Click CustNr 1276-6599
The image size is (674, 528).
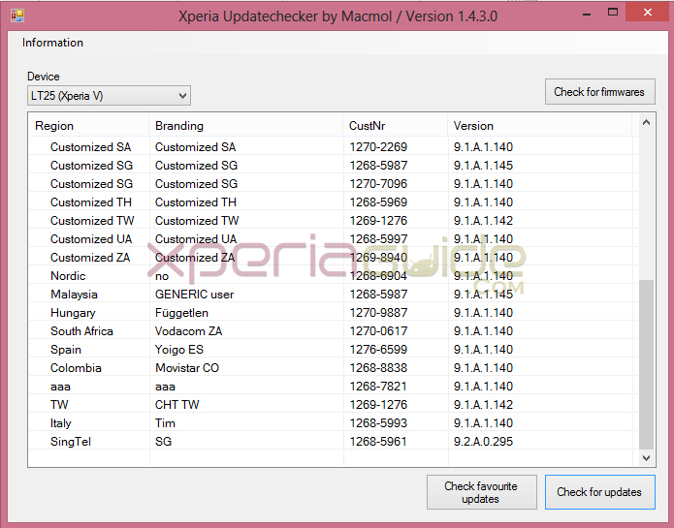coord(378,350)
